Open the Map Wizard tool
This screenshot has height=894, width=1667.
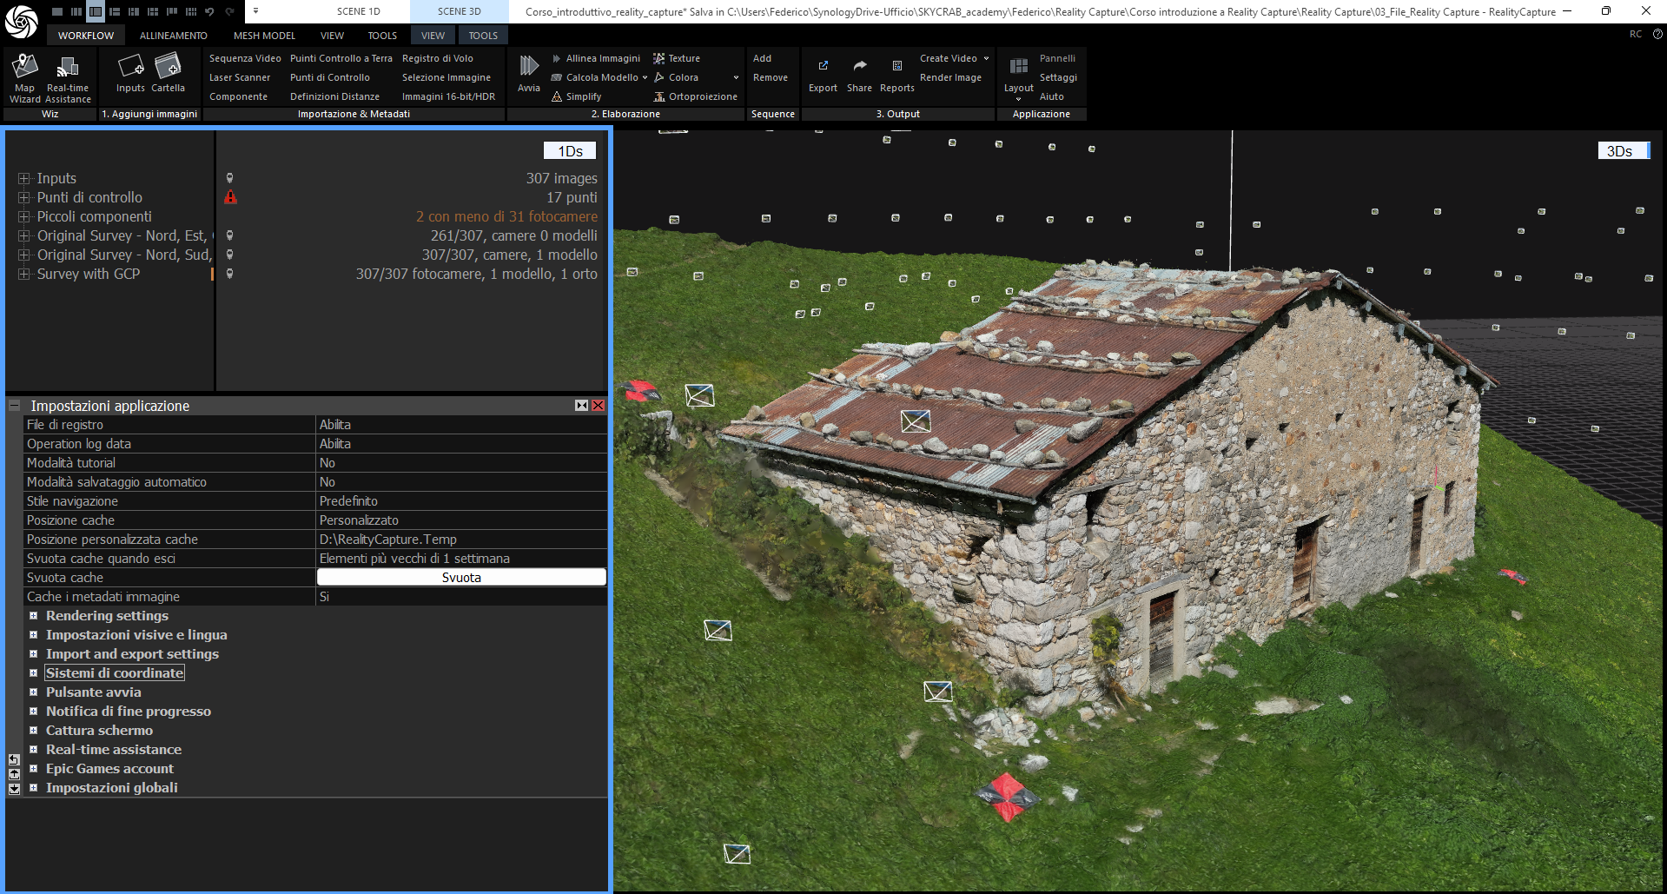tap(25, 68)
